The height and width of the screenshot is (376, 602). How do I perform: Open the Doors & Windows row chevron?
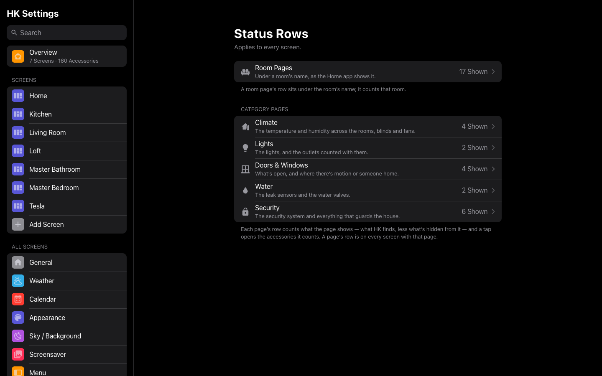pyautogui.click(x=493, y=169)
